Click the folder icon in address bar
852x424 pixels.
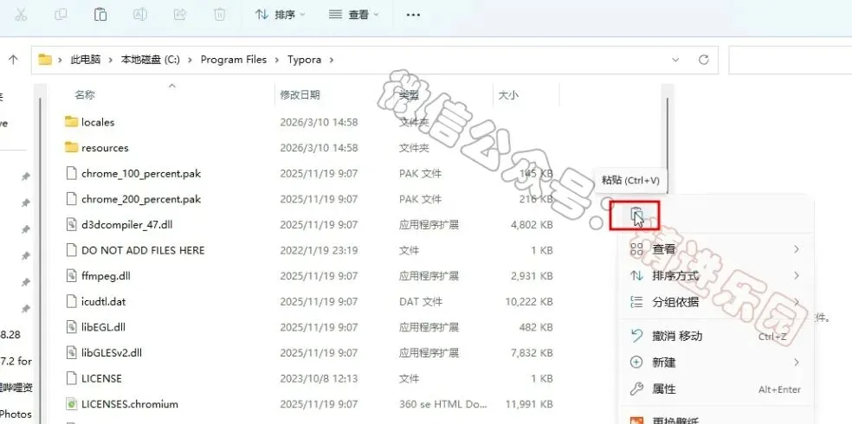(44, 60)
